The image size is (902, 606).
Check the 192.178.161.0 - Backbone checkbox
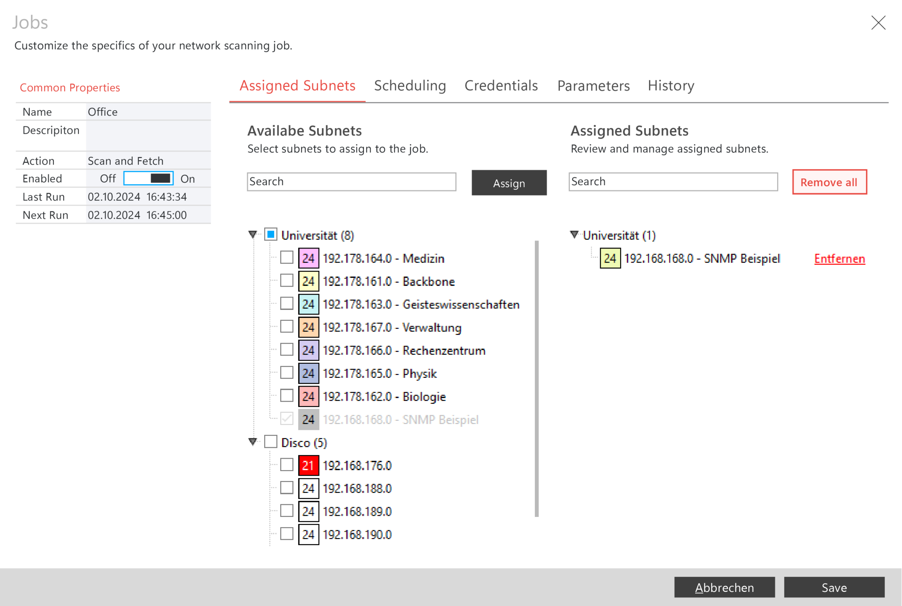[286, 280]
